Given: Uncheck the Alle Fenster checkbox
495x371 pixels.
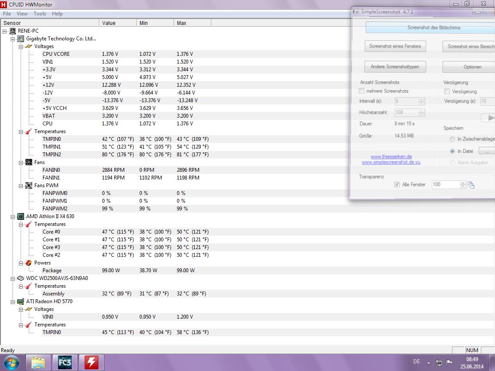Looking at the screenshot, I should [x=397, y=185].
